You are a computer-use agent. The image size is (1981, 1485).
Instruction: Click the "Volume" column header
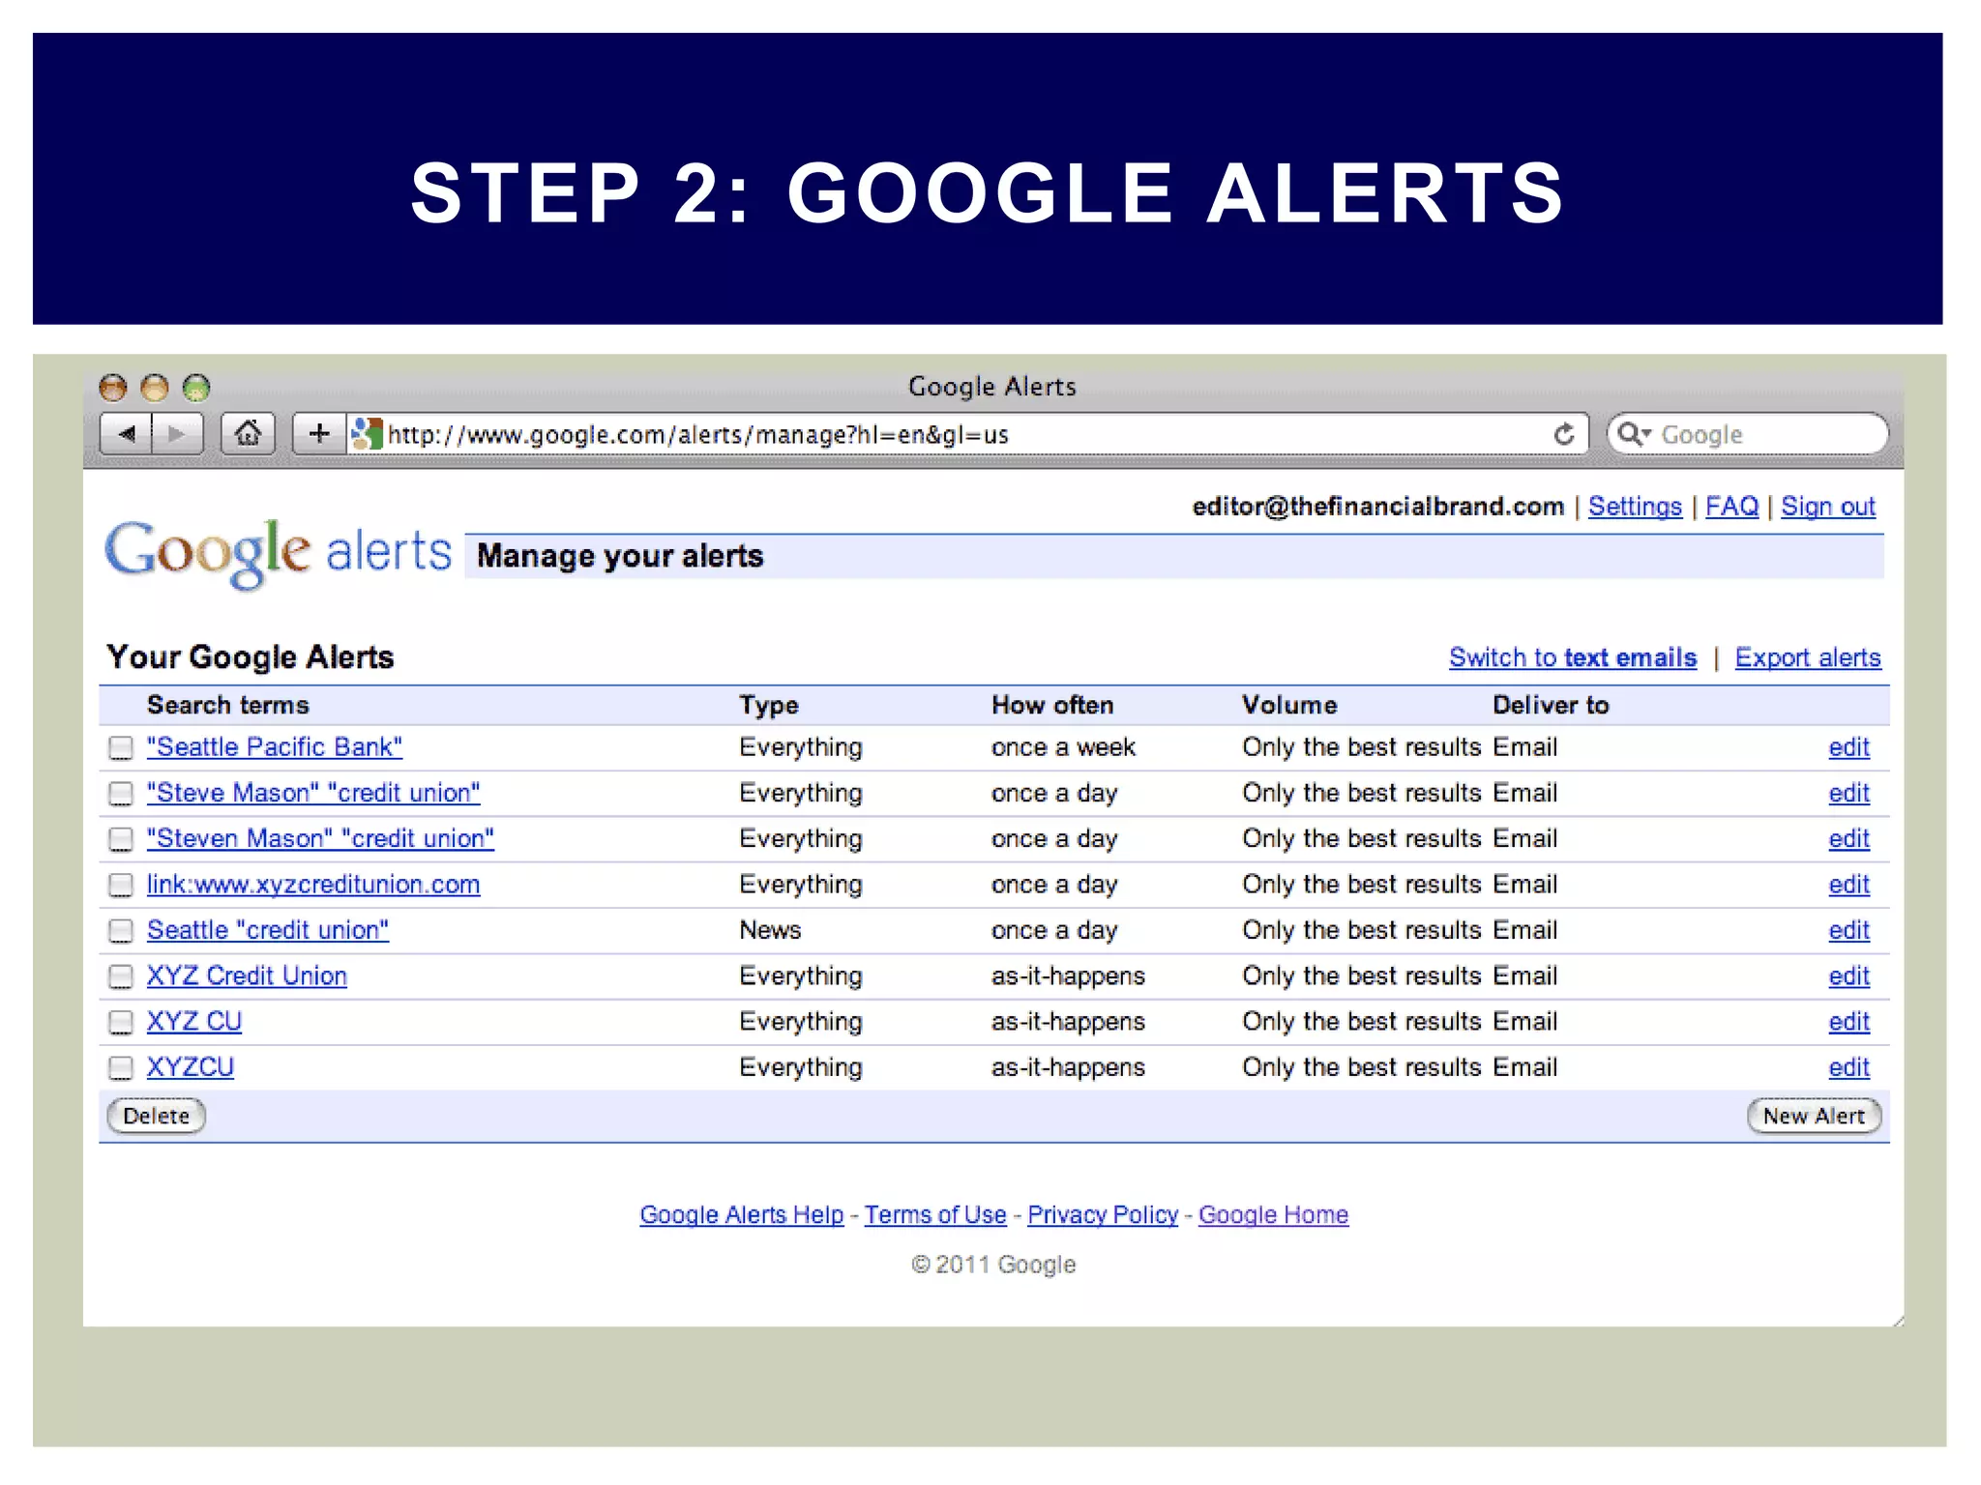[x=1289, y=705]
